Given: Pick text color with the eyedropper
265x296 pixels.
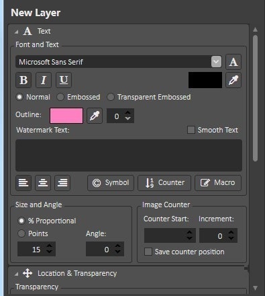Looking at the screenshot, I should pyautogui.click(x=233, y=80).
